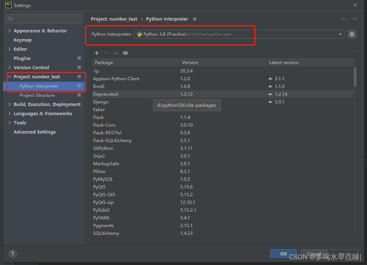The image size is (367, 265).
Task: Close the Settings dialog
Action: 355,5
